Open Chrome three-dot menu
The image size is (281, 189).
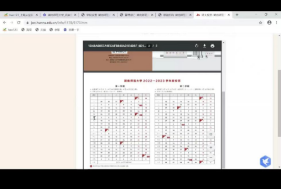click(276, 23)
